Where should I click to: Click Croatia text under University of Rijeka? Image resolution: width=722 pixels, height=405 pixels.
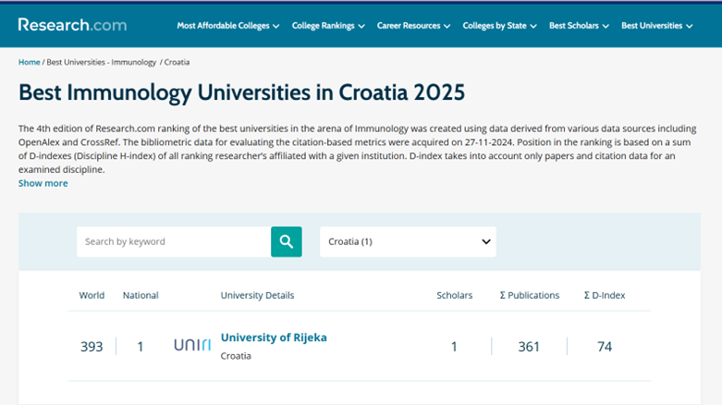[236, 356]
